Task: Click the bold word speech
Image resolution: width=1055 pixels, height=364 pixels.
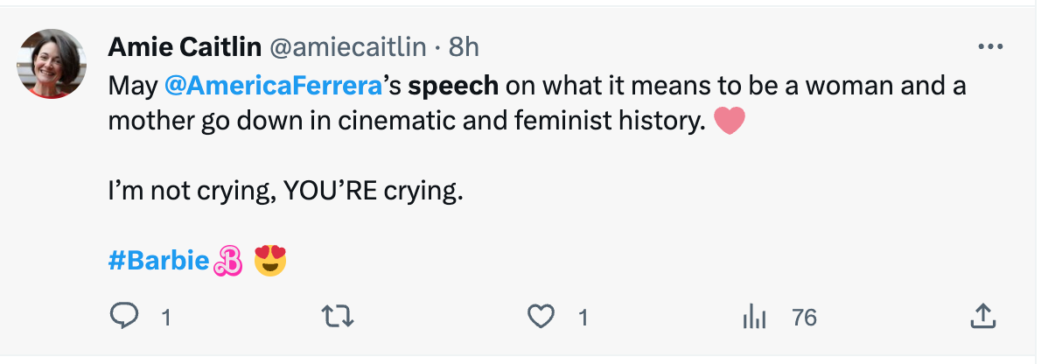Action: pos(453,87)
